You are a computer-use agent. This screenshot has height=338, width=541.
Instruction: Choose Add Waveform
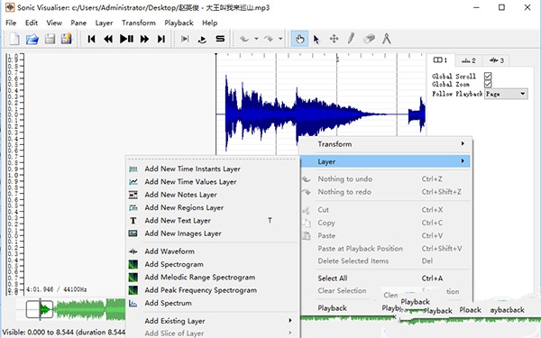pos(212,251)
